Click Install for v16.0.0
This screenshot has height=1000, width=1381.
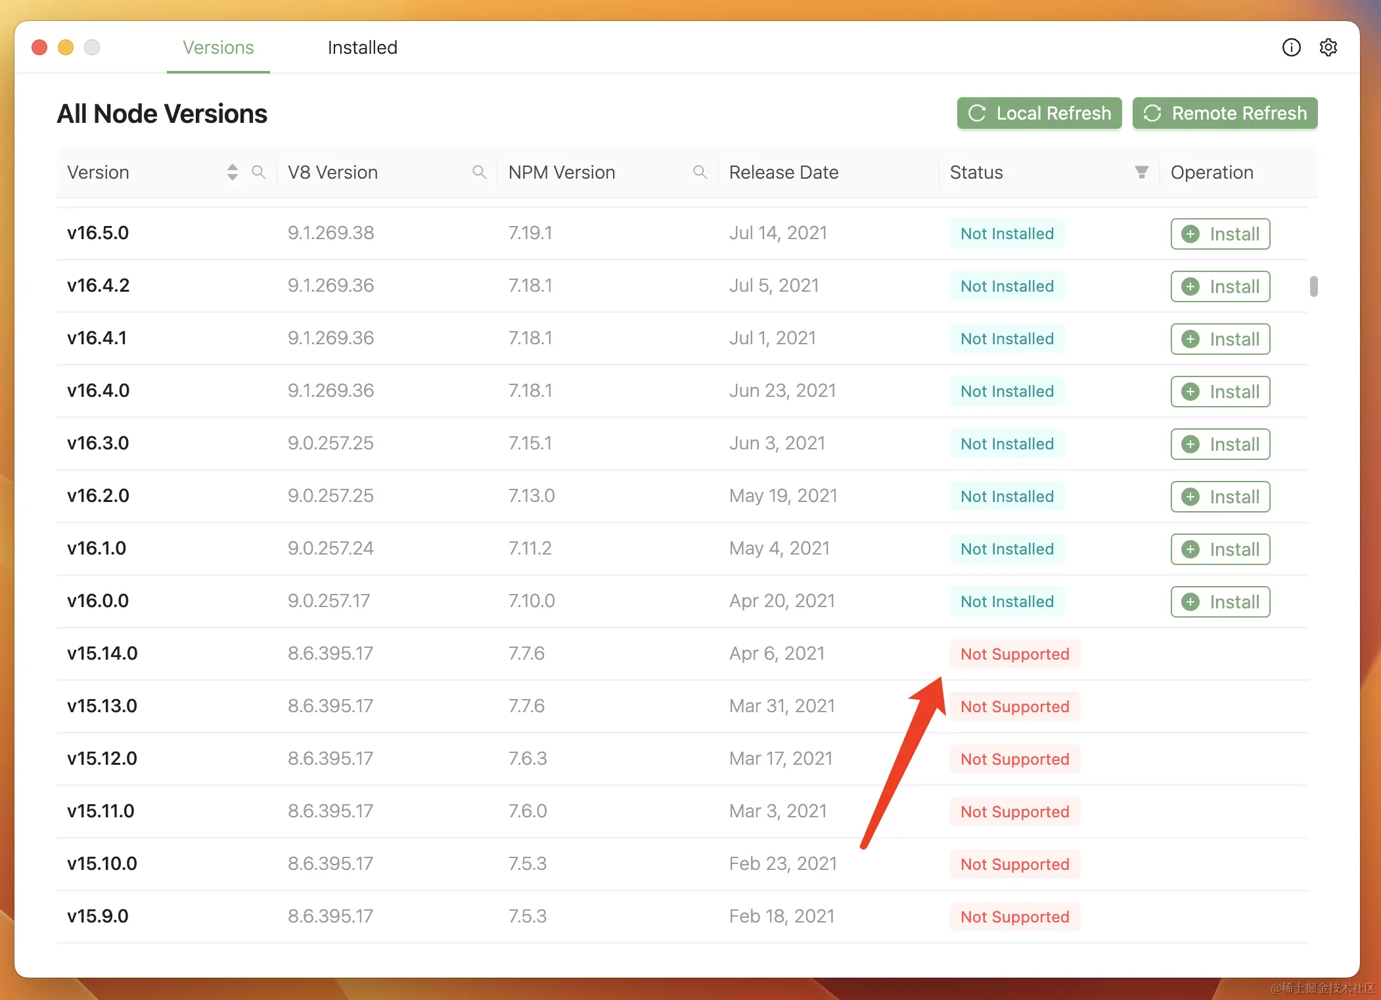1220,602
